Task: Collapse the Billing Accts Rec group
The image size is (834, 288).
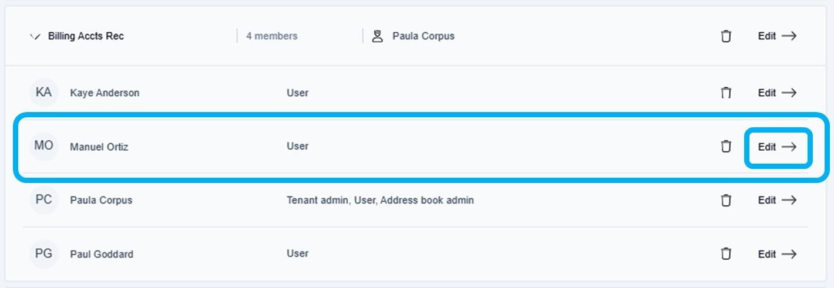Action: pyautogui.click(x=35, y=36)
